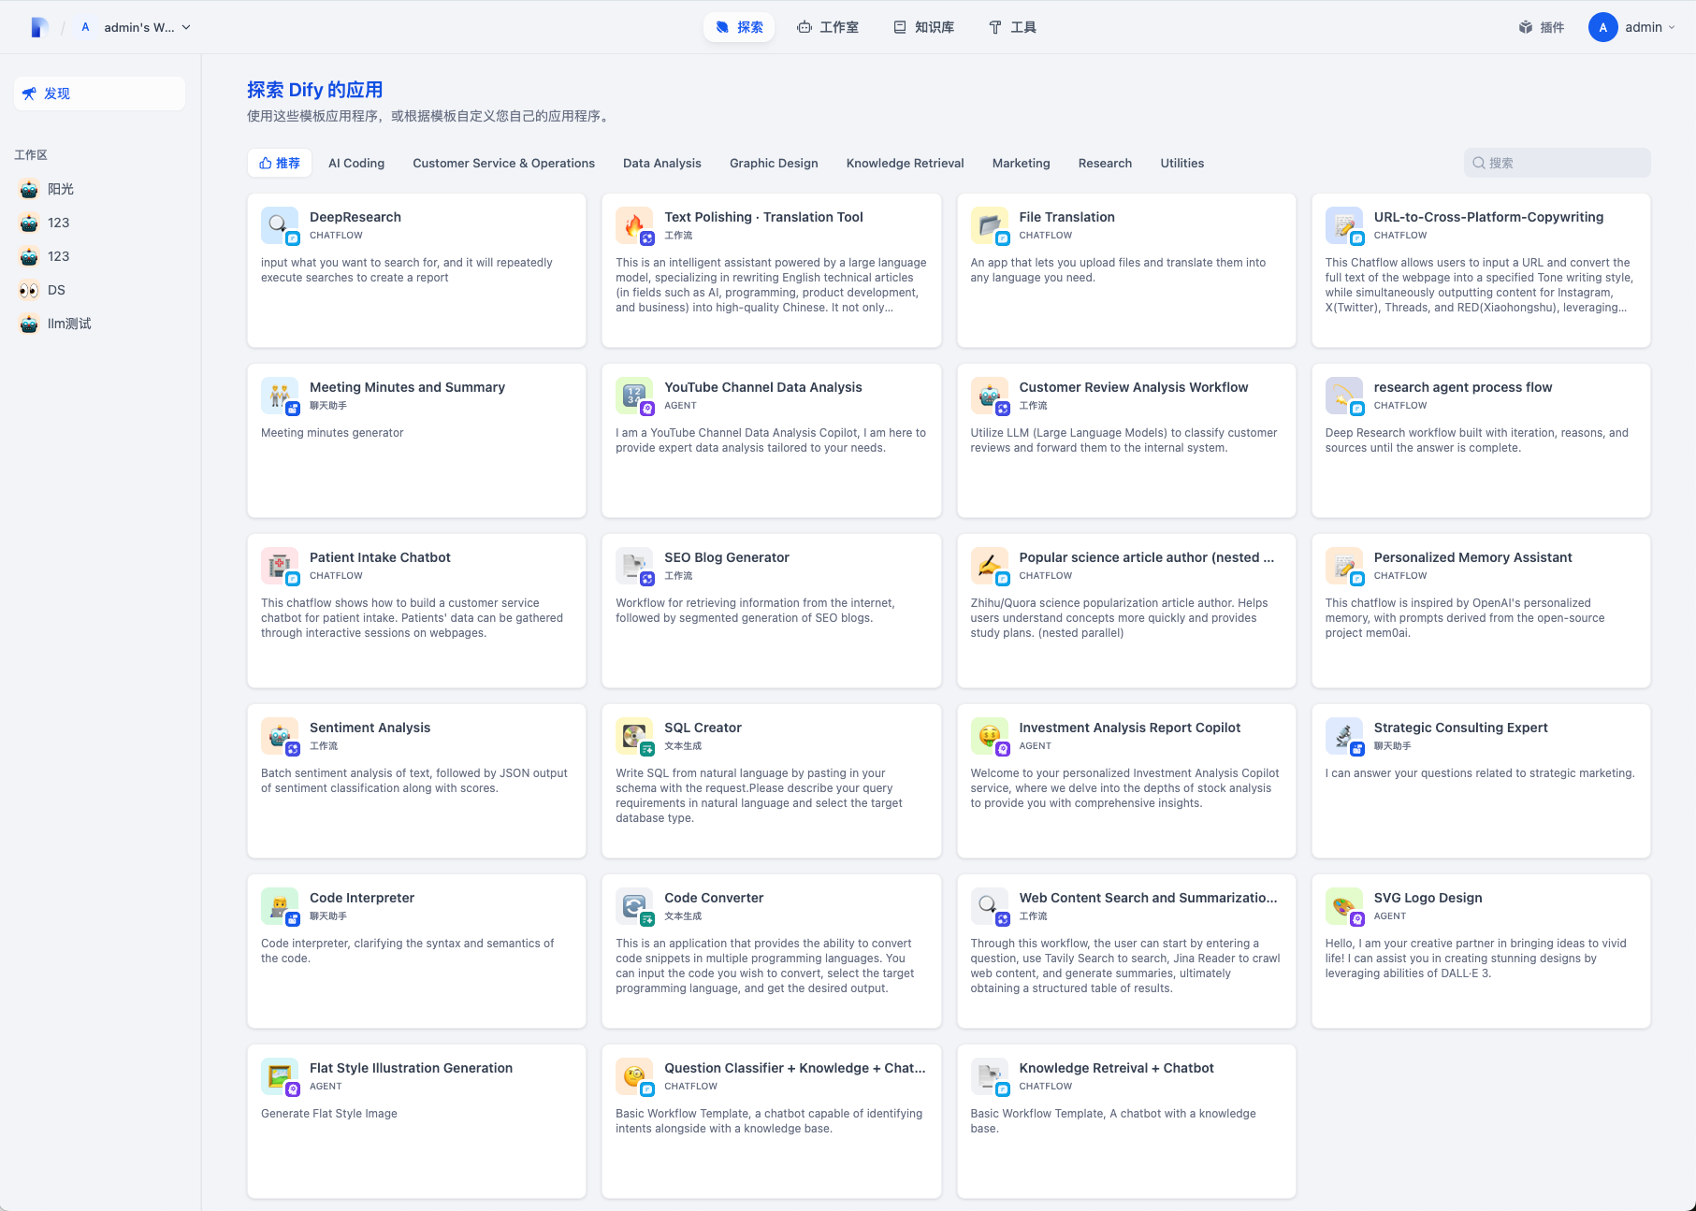Click the SQL Creator app icon
Screen dimensions: 1696x1211
pos(633,736)
